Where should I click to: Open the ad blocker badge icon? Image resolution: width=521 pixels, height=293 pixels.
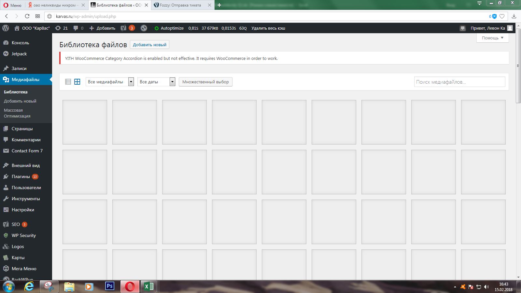point(493,16)
